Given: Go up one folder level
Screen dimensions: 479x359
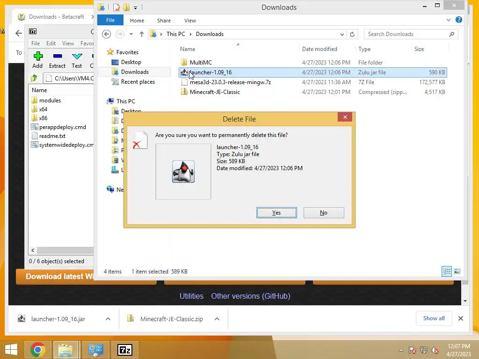Looking at the screenshot, I should pyautogui.click(x=141, y=34).
